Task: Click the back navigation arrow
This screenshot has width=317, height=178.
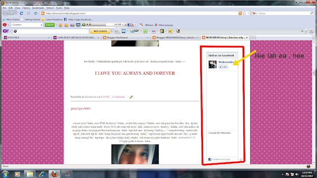Action: pyautogui.click(x=6, y=13)
